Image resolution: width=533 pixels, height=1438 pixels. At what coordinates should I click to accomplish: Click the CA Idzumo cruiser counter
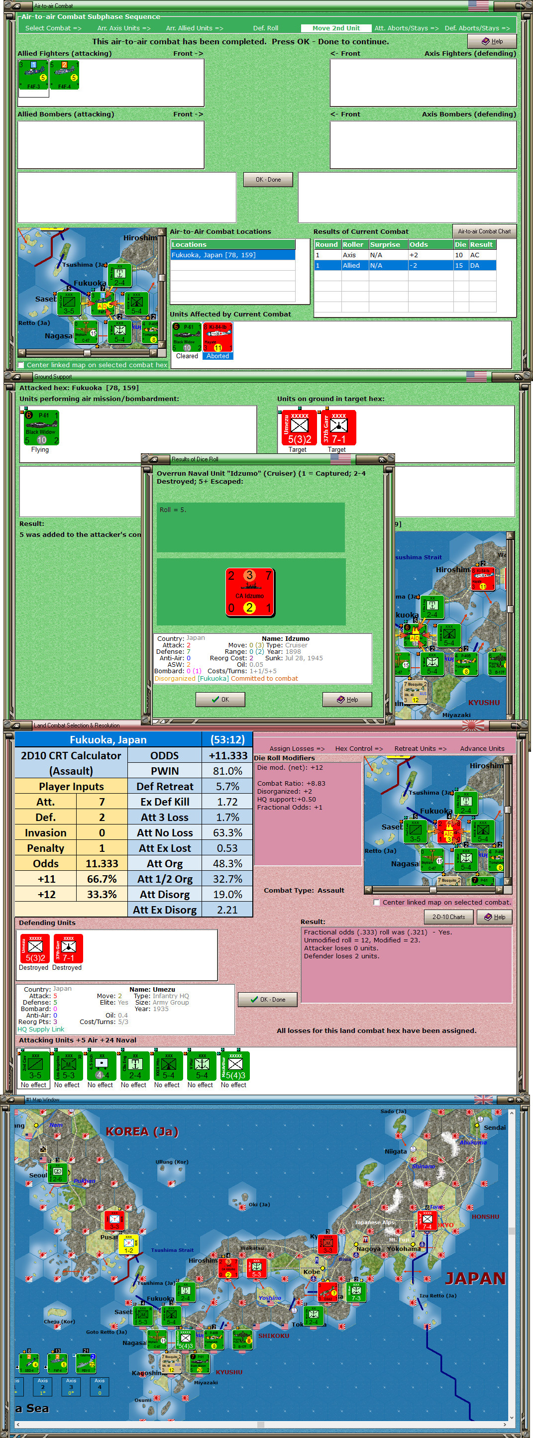(x=249, y=592)
